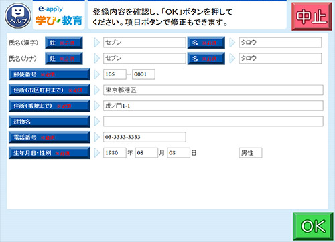Click the arrow icon before the kanji given name field
The width and height of the screenshot is (335, 242).
232,43
